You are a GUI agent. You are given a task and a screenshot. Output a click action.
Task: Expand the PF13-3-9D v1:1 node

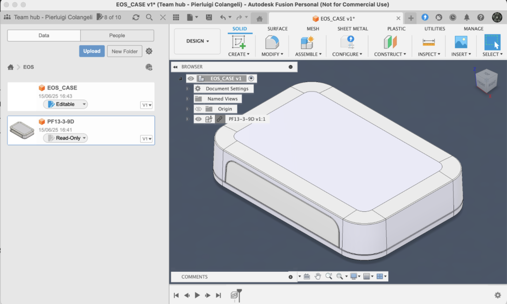point(187,119)
